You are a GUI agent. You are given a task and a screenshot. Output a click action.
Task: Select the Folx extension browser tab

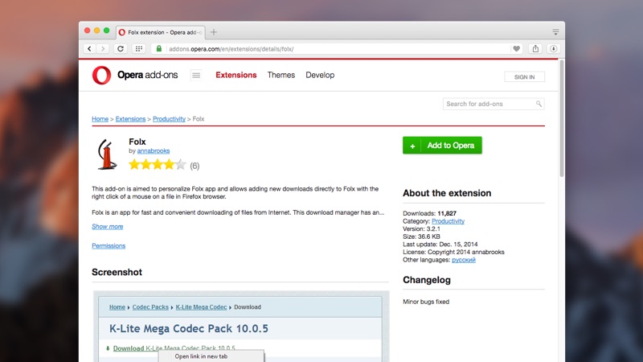tap(162, 32)
